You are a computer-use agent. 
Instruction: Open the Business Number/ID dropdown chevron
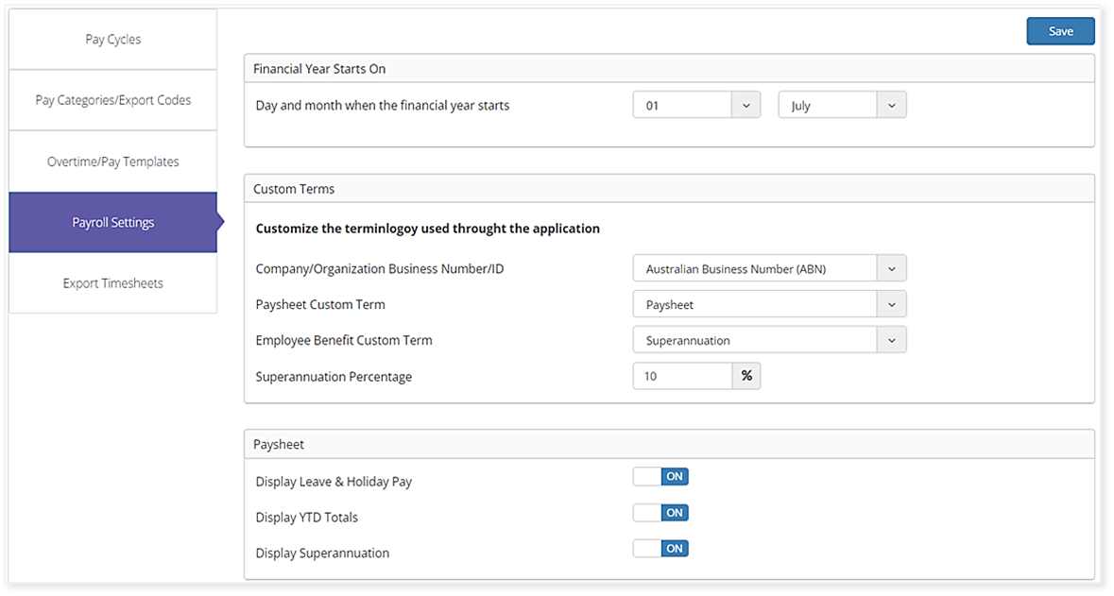891,269
